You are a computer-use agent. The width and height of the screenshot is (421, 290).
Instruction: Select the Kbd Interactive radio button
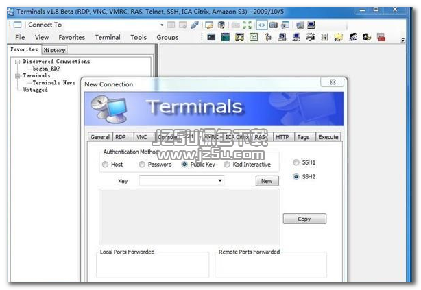[x=227, y=164]
